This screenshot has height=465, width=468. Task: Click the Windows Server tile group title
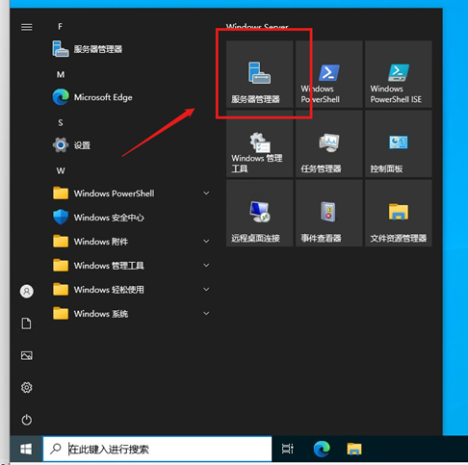tap(257, 27)
